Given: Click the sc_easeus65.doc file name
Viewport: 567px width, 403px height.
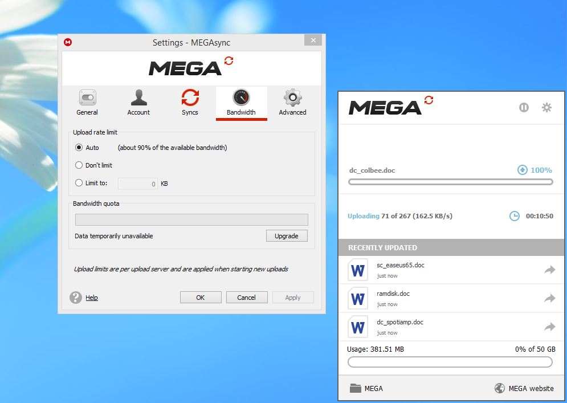Looking at the screenshot, I should tap(400, 265).
